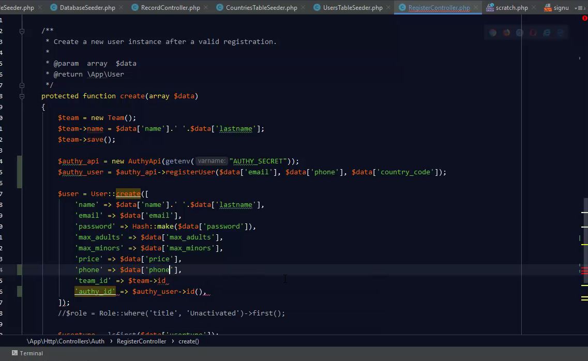Screen dimensions: 588x361
Task: Open page in Opera browser icon
Action: tap(533, 33)
